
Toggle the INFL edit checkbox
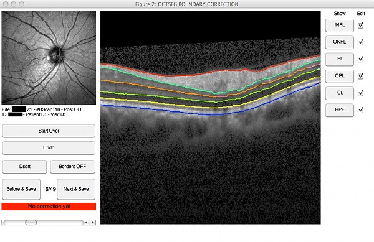coord(360,26)
